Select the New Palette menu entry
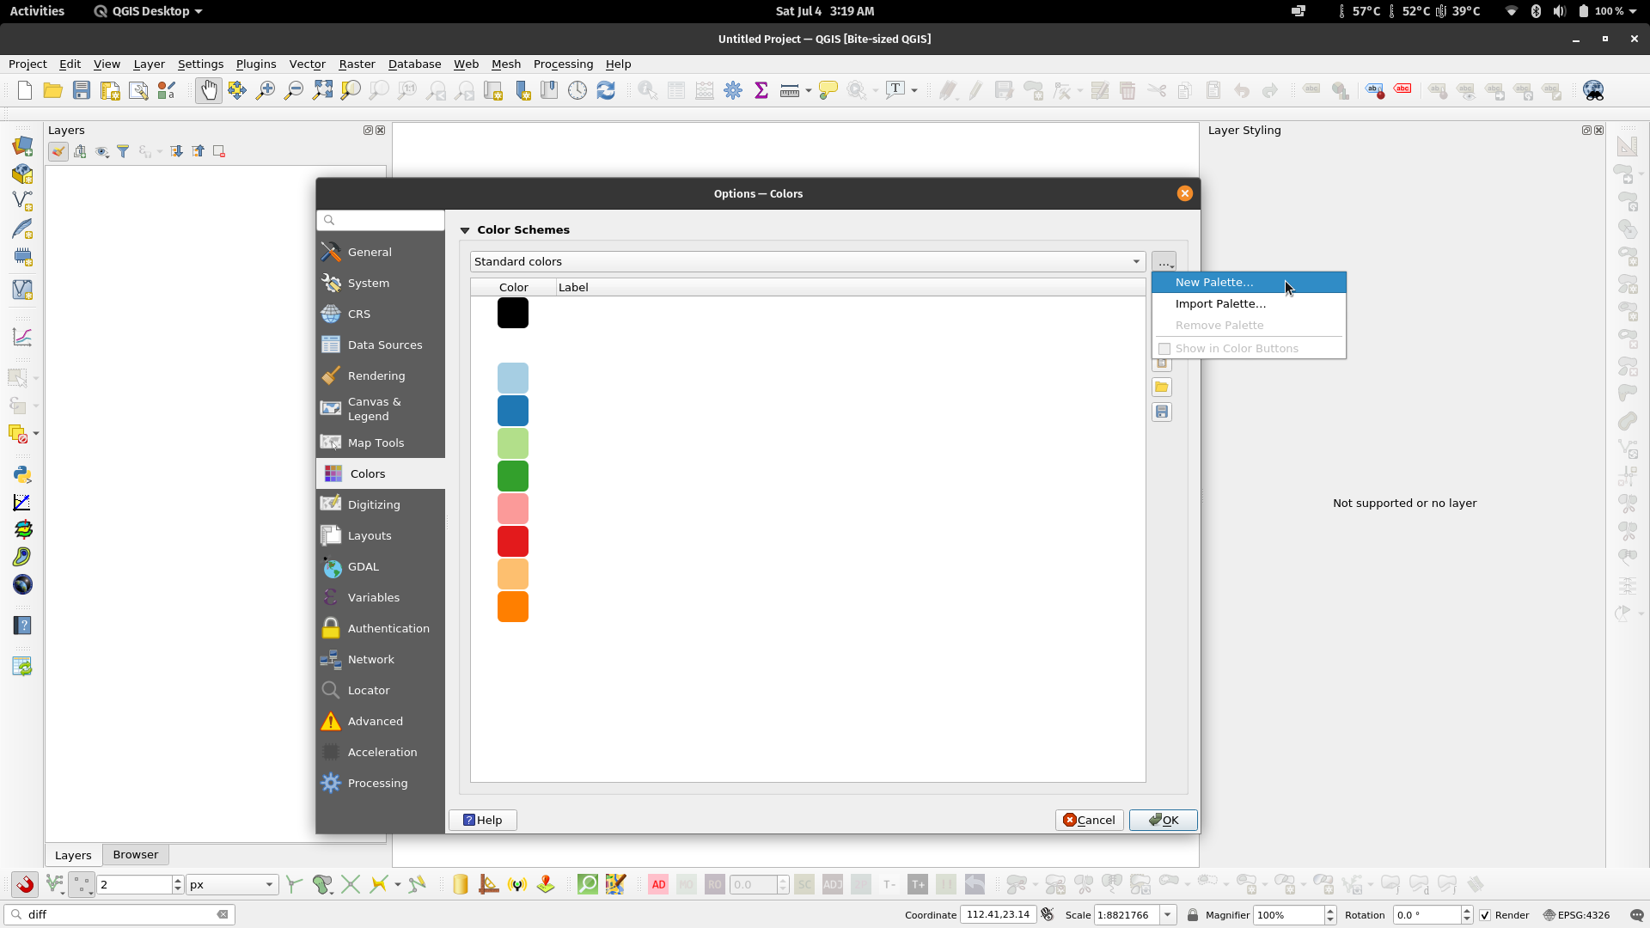 (x=1214, y=283)
